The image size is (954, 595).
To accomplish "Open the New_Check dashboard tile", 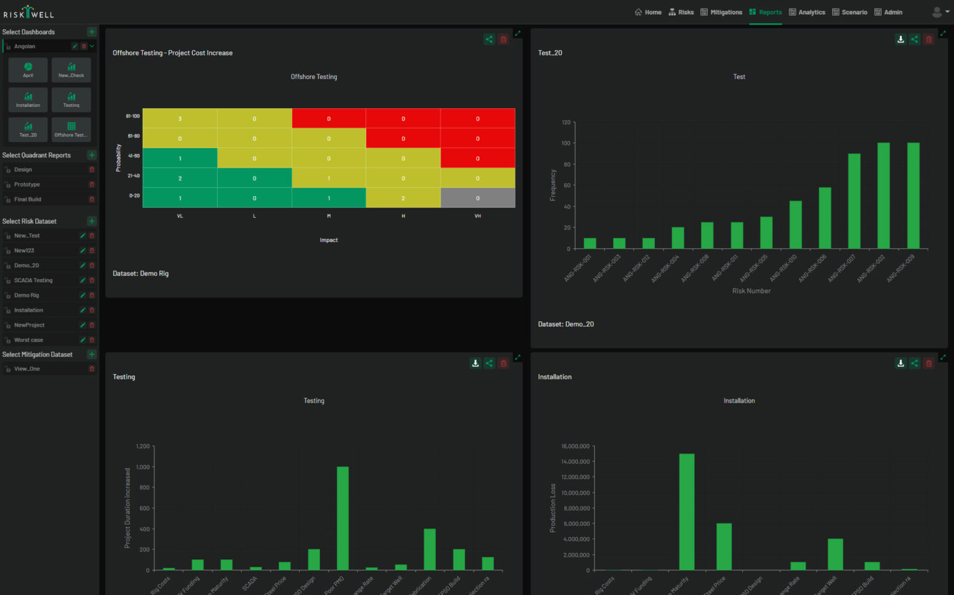I will 71,70.
